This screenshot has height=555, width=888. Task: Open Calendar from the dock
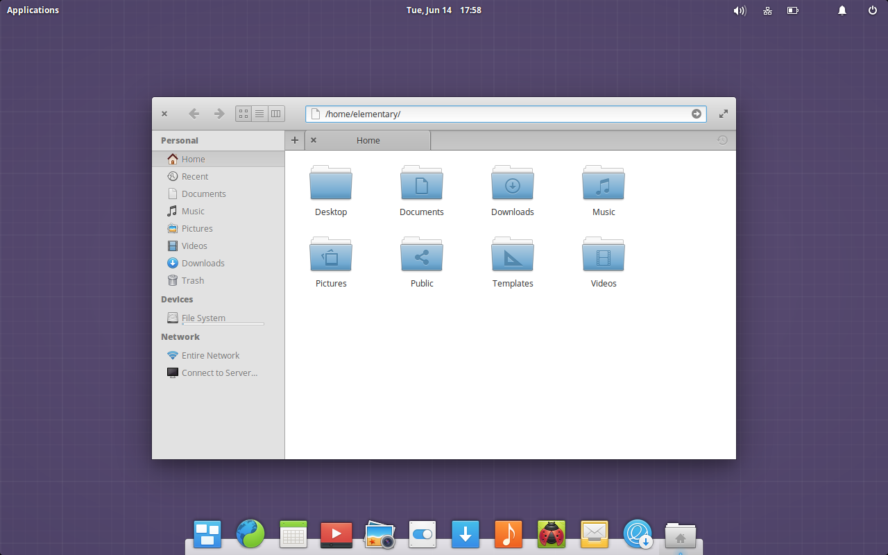pyautogui.click(x=293, y=534)
